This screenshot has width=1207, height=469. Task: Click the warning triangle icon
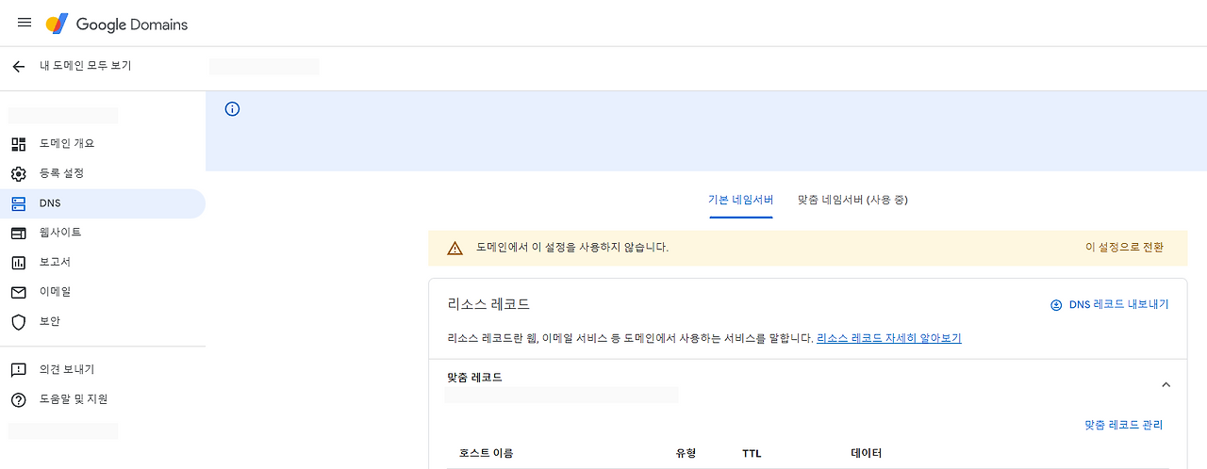pos(455,248)
